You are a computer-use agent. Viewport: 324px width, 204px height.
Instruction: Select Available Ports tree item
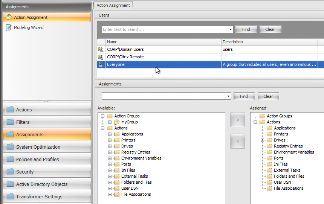point(126,164)
